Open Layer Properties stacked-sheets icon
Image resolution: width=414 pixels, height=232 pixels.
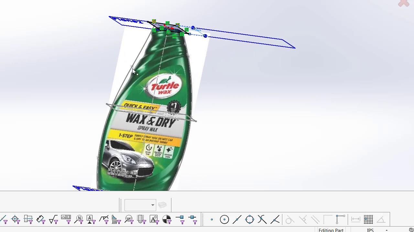[x=162, y=205]
